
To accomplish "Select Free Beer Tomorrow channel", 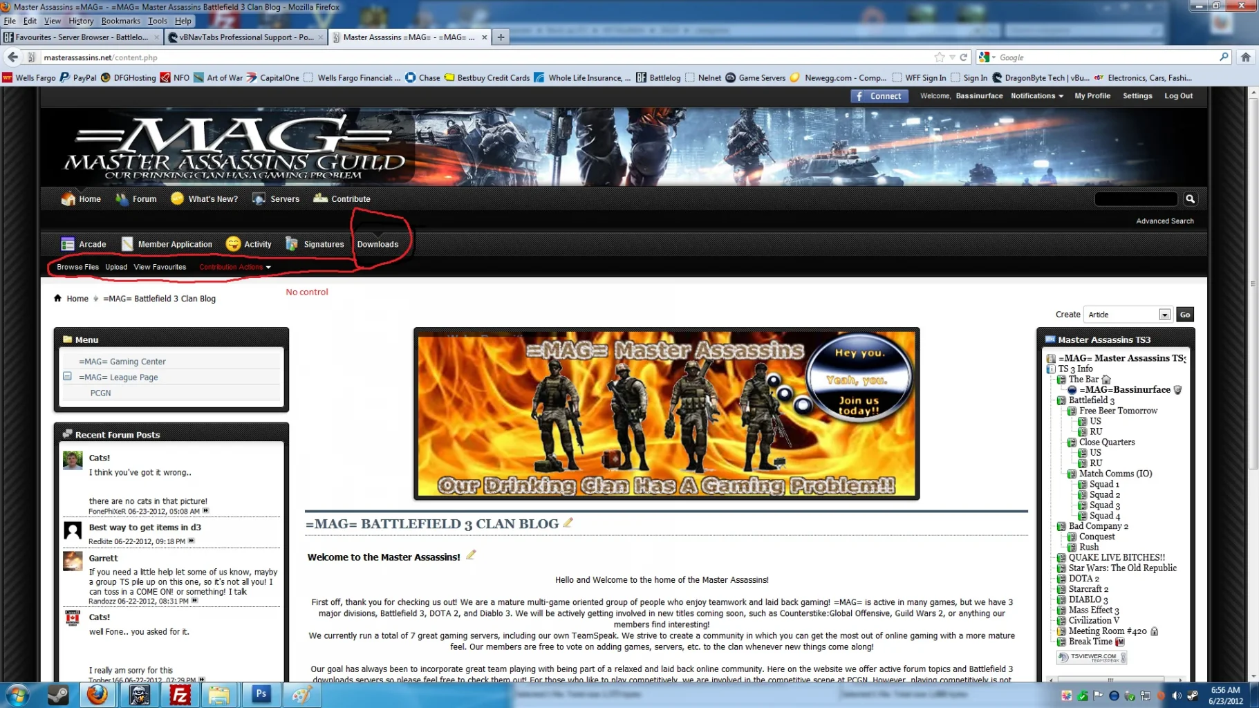I will tap(1118, 411).
